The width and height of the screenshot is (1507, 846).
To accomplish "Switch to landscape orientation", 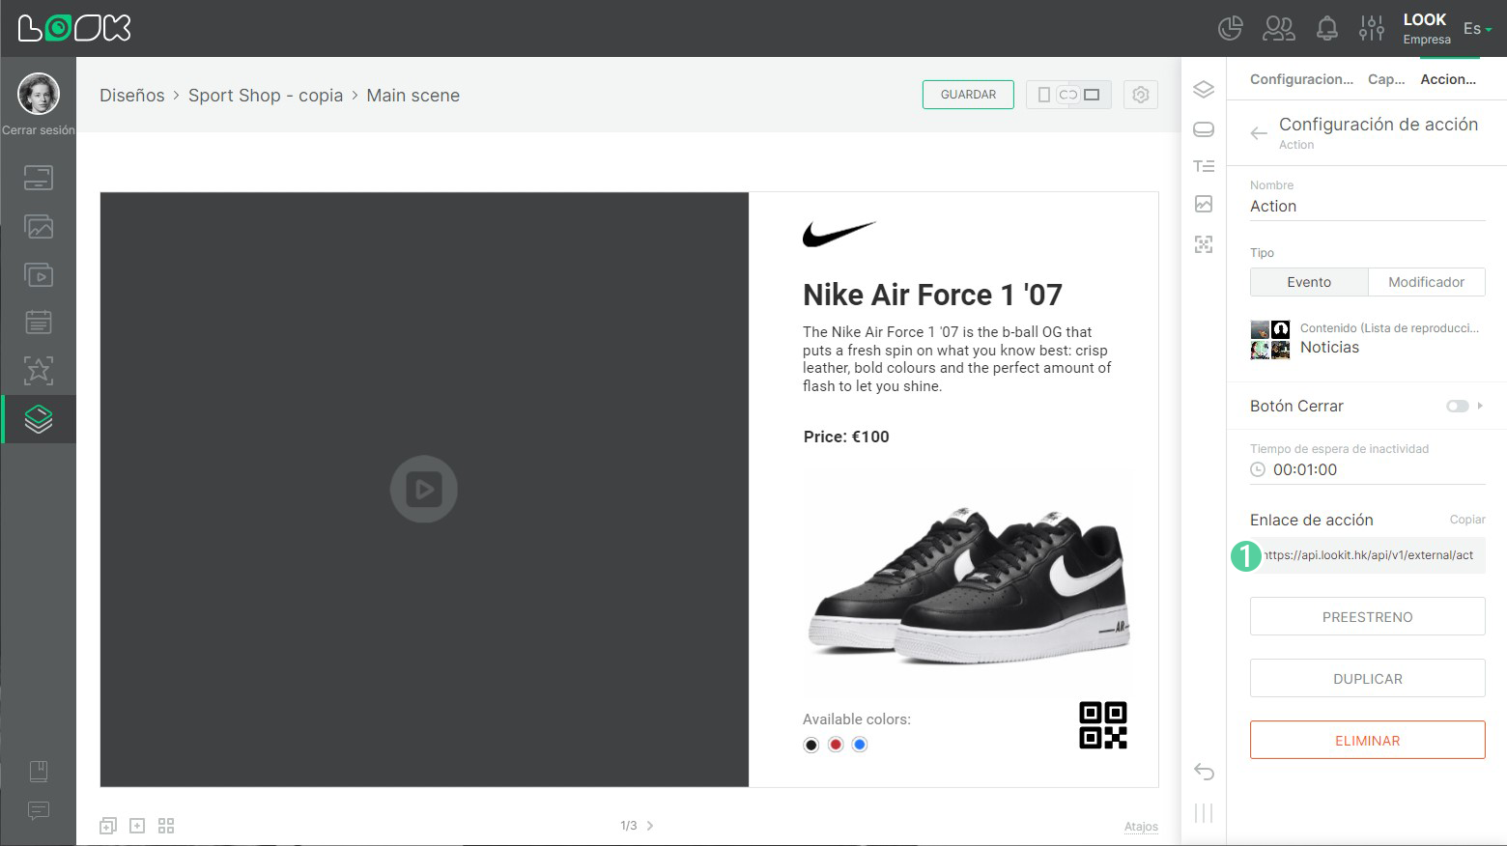I will click(1092, 95).
